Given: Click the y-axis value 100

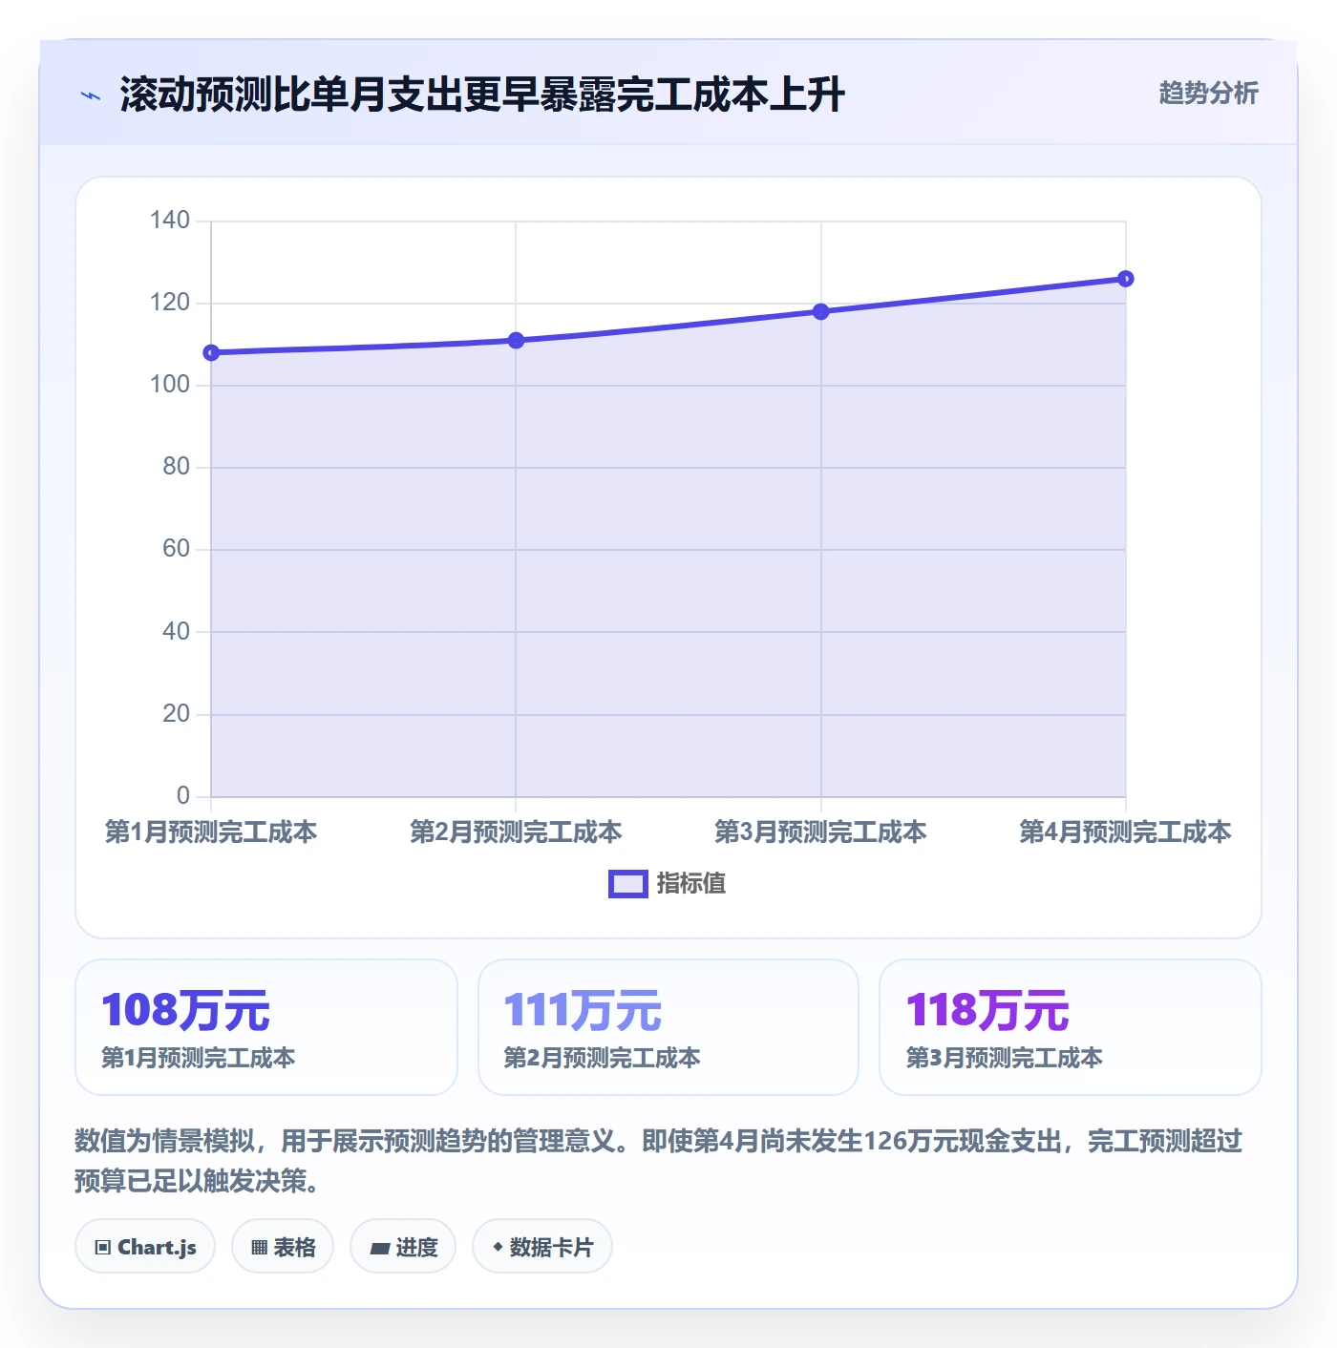Looking at the screenshot, I should click(170, 385).
